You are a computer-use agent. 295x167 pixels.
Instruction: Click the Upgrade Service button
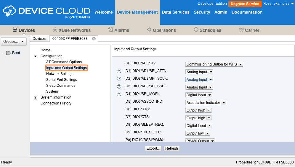click(245, 4)
